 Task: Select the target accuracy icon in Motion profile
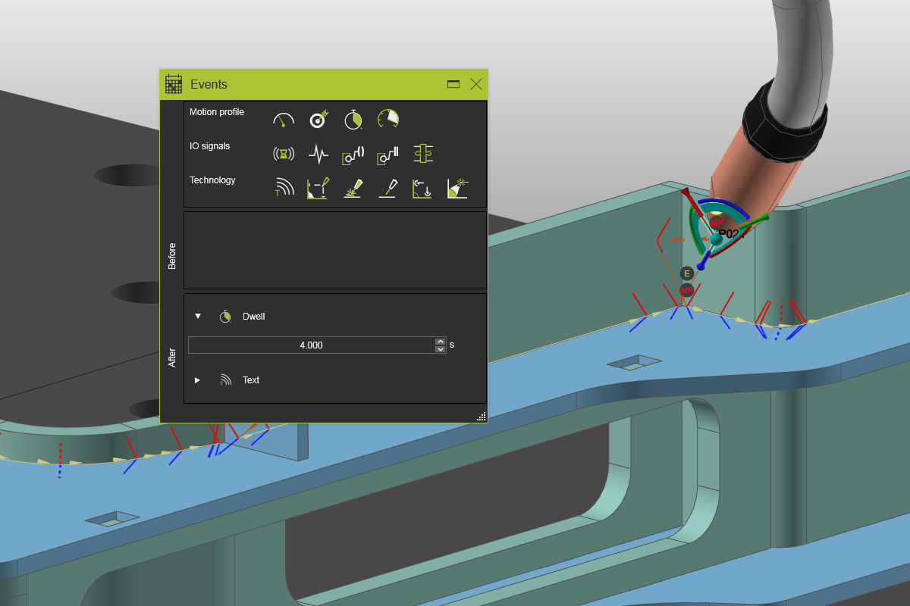(x=318, y=120)
